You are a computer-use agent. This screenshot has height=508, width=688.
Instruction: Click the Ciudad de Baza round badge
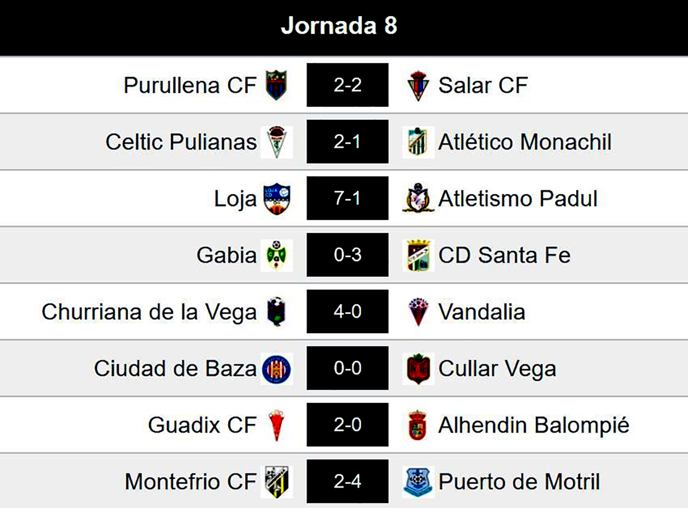[276, 369]
